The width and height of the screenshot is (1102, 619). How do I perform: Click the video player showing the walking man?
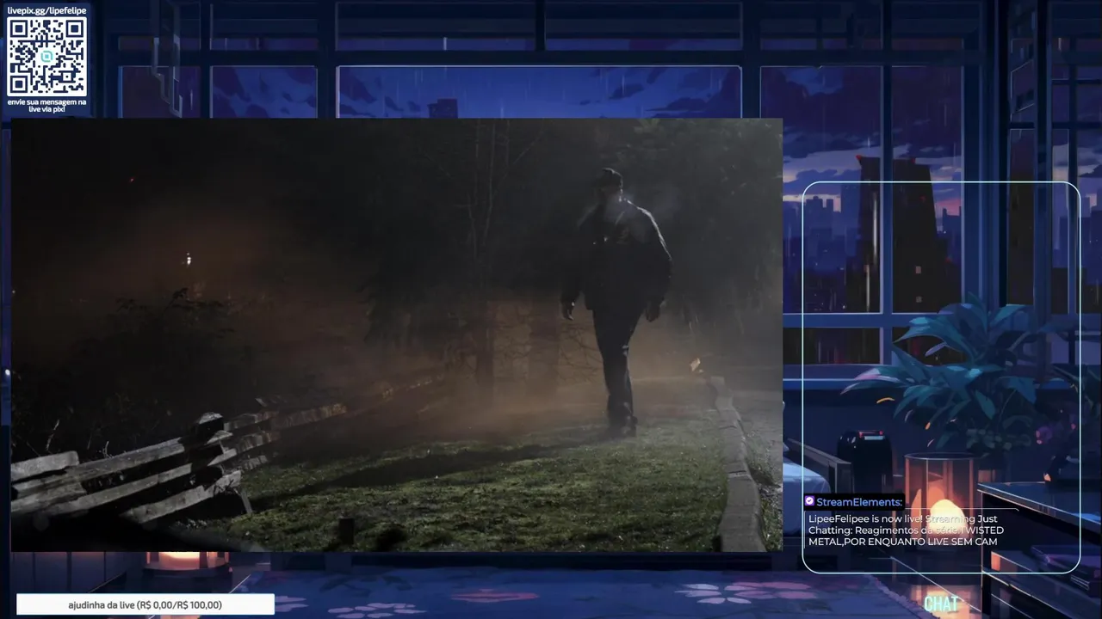(396, 334)
